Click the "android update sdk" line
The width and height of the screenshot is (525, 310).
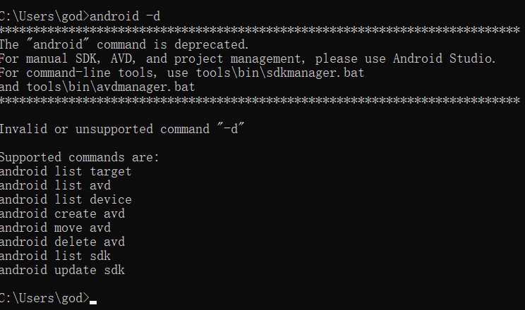click(x=62, y=270)
